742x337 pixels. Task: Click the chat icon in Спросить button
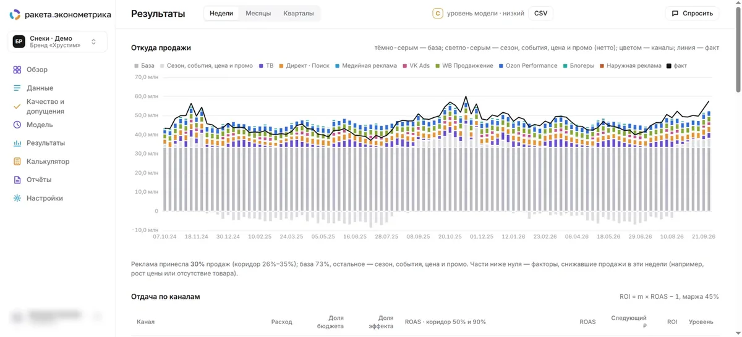tap(675, 13)
